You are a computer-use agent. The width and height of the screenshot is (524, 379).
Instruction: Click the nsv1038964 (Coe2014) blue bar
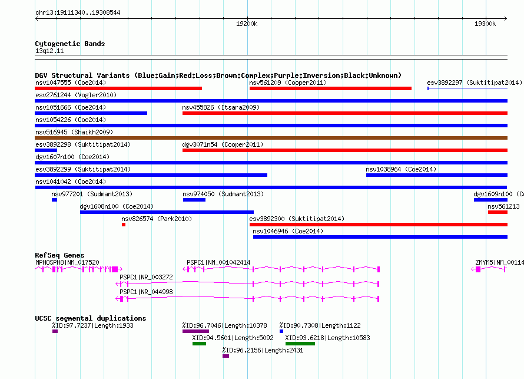pyautogui.click(x=437, y=175)
